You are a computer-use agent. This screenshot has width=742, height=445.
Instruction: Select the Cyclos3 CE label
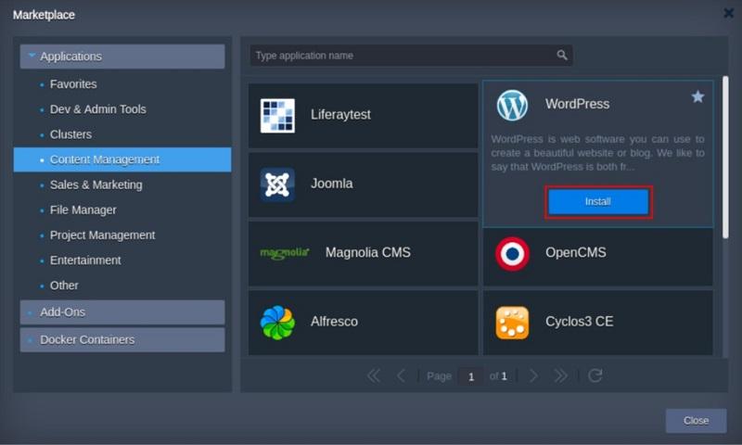pyautogui.click(x=579, y=322)
